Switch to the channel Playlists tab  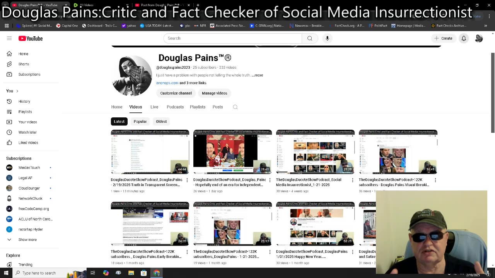pos(198,107)
